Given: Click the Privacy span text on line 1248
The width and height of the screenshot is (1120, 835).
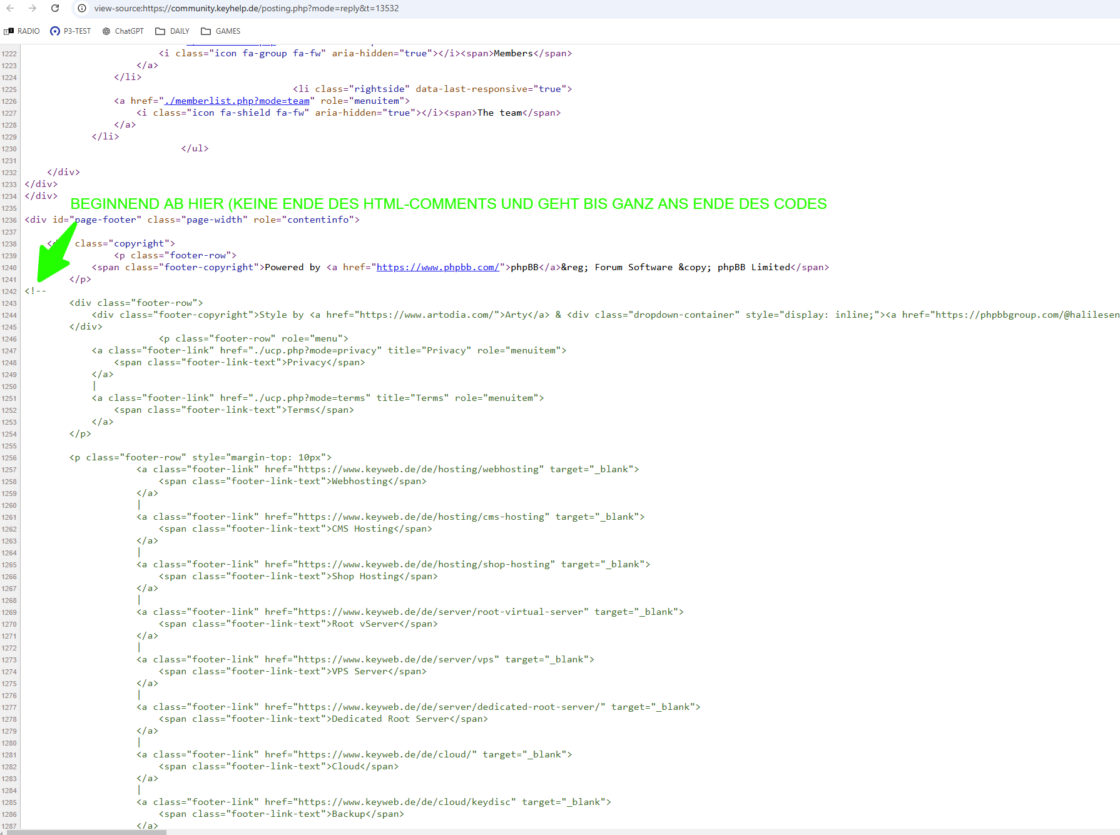Looking at the screenshot, I should click(x=306, y=362).
